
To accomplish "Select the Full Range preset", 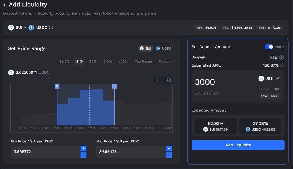I will point(143,61).
